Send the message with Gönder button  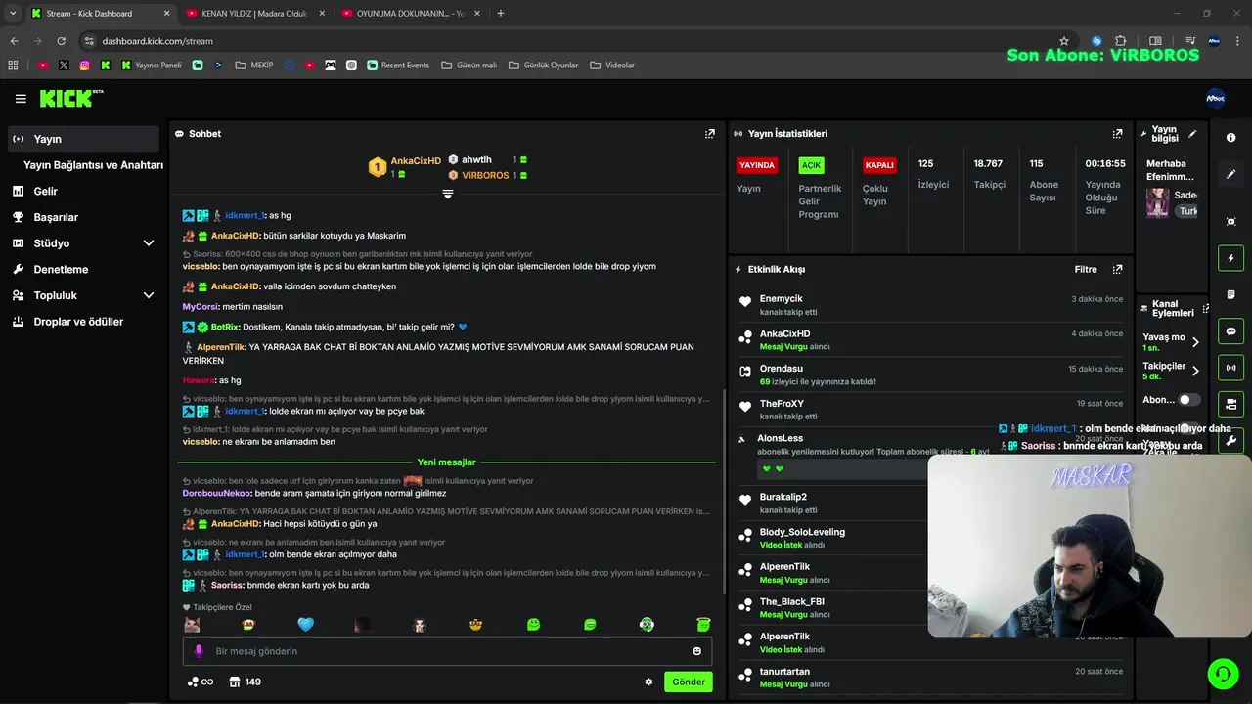click(x=689, y=682)
